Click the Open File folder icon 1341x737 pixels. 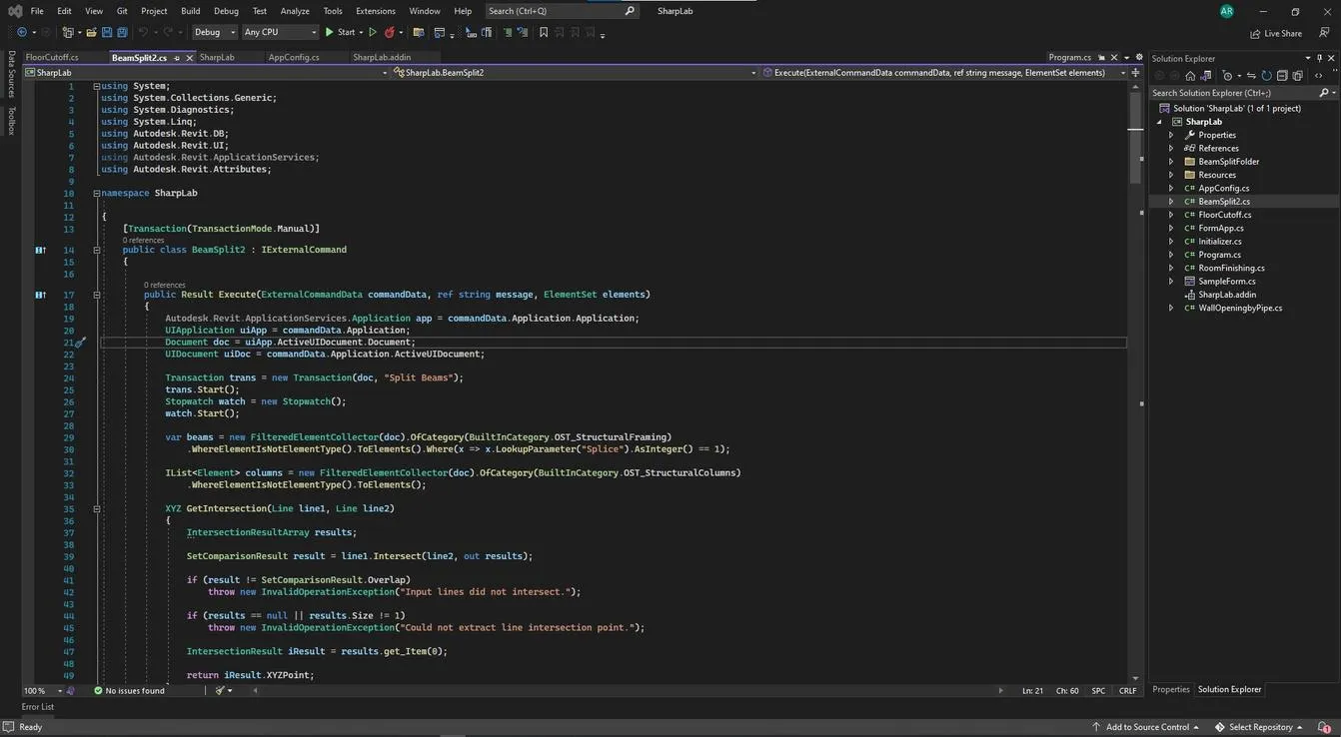(x=91, y=32)
